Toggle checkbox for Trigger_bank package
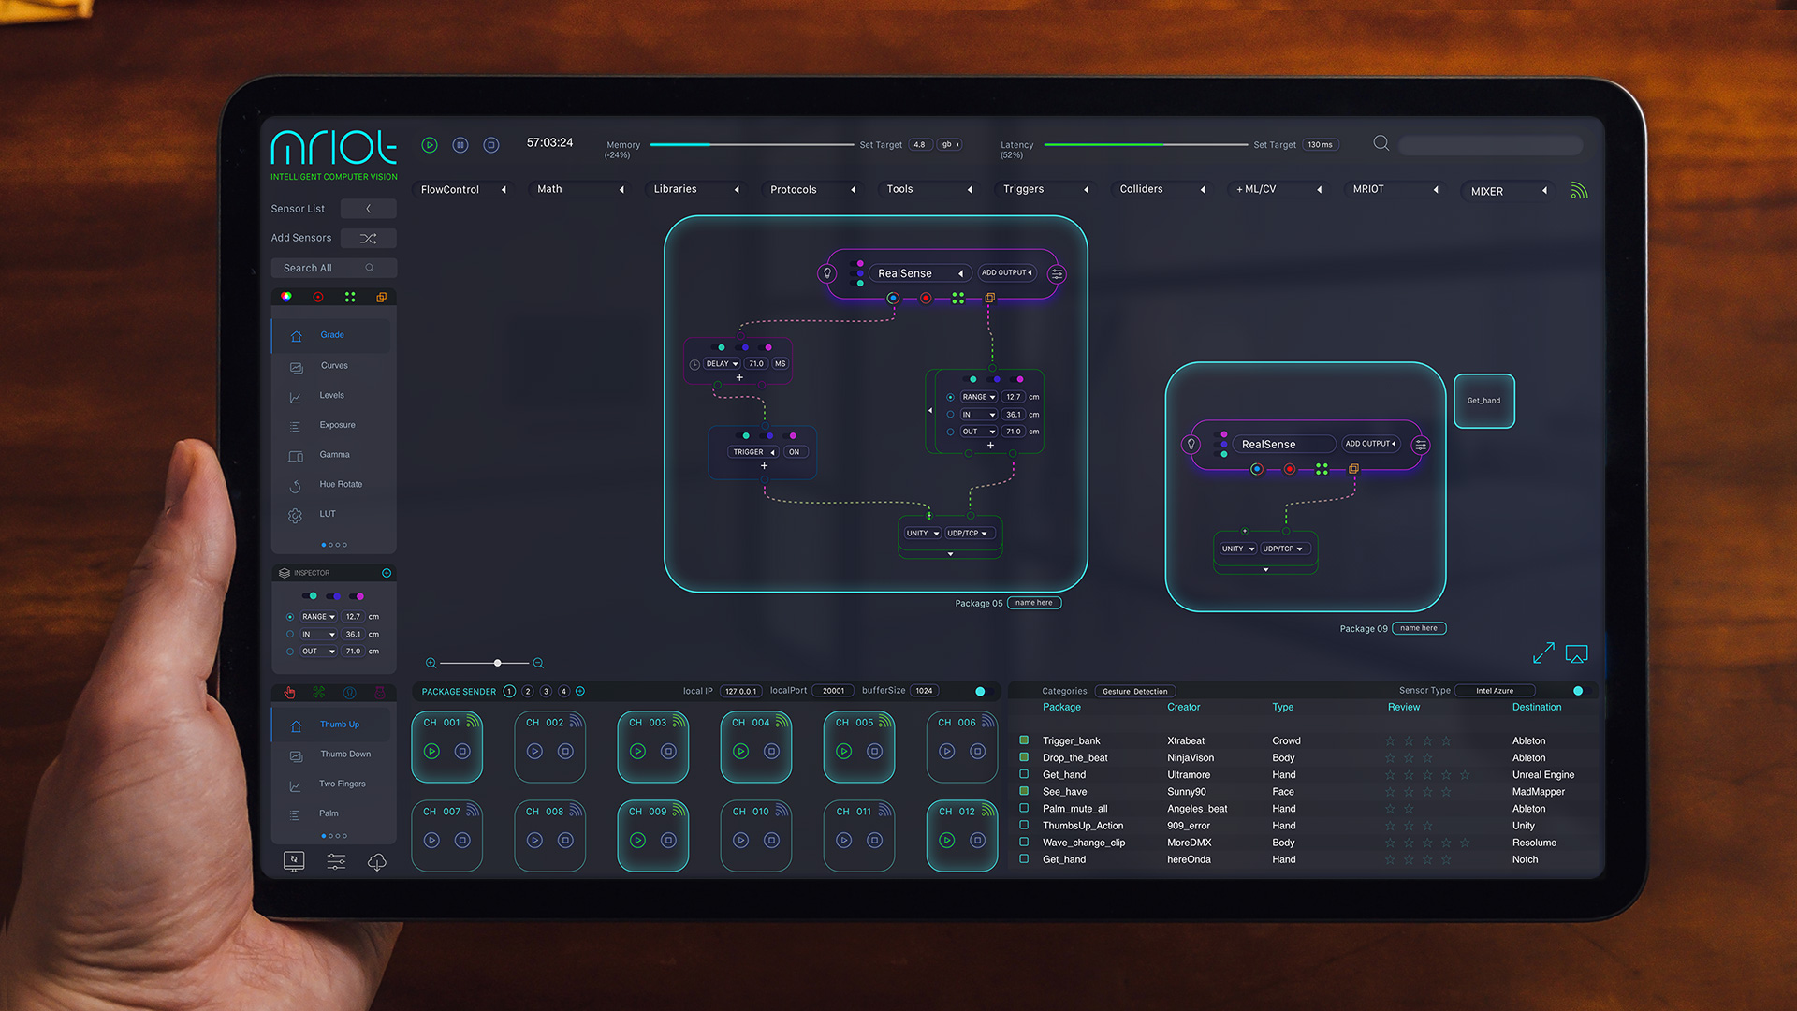Image resolution: width=1797 pixels, height=1011 pixels. [x=1024, y=740]
